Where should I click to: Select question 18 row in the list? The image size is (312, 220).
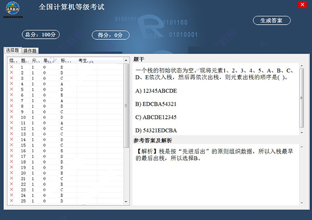(66, 162)
